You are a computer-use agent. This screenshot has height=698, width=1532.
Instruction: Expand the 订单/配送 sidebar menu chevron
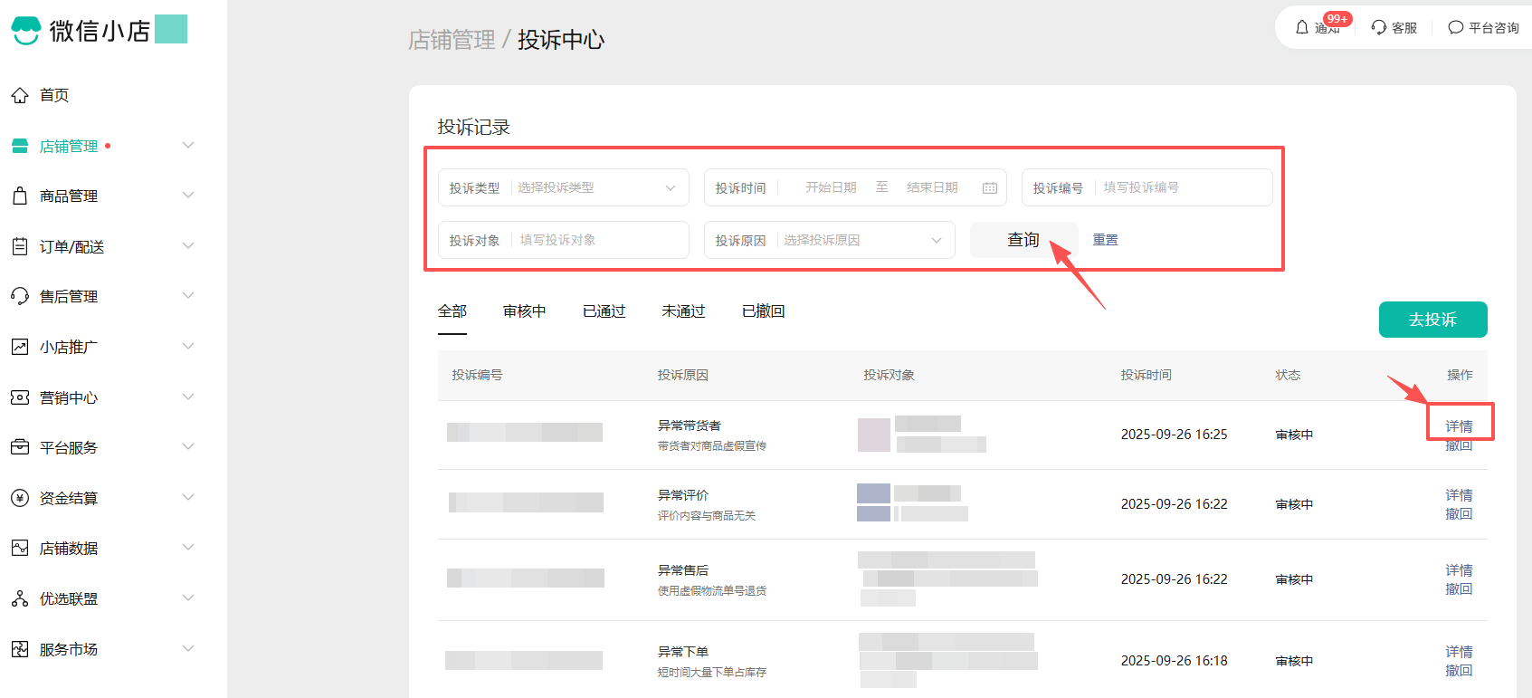[188, 245]
